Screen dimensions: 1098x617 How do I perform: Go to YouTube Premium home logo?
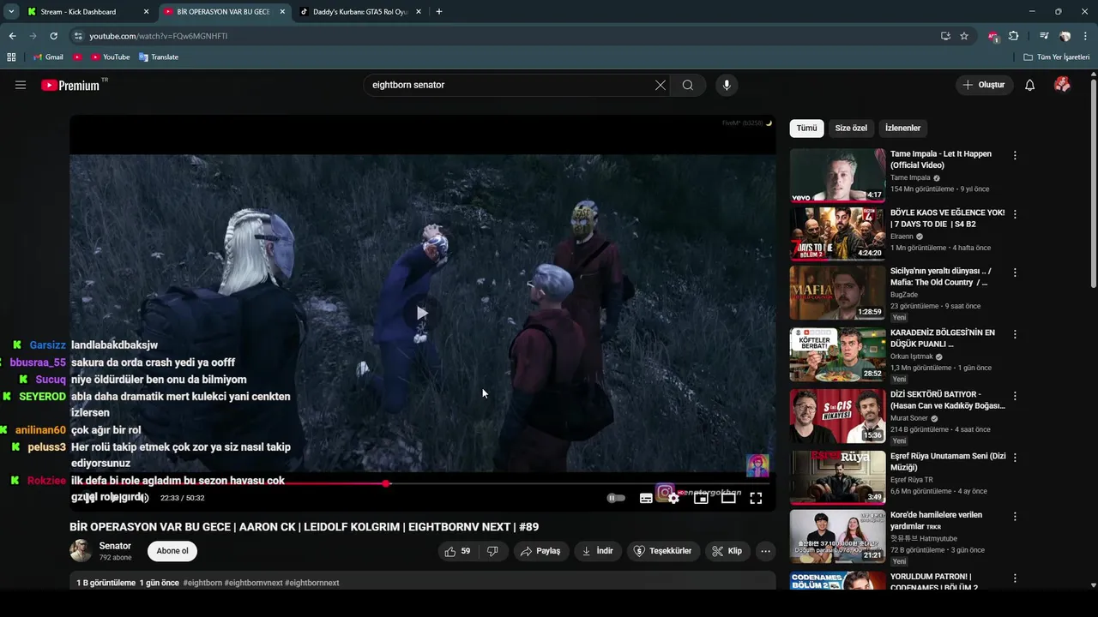(x=70, y=85)
